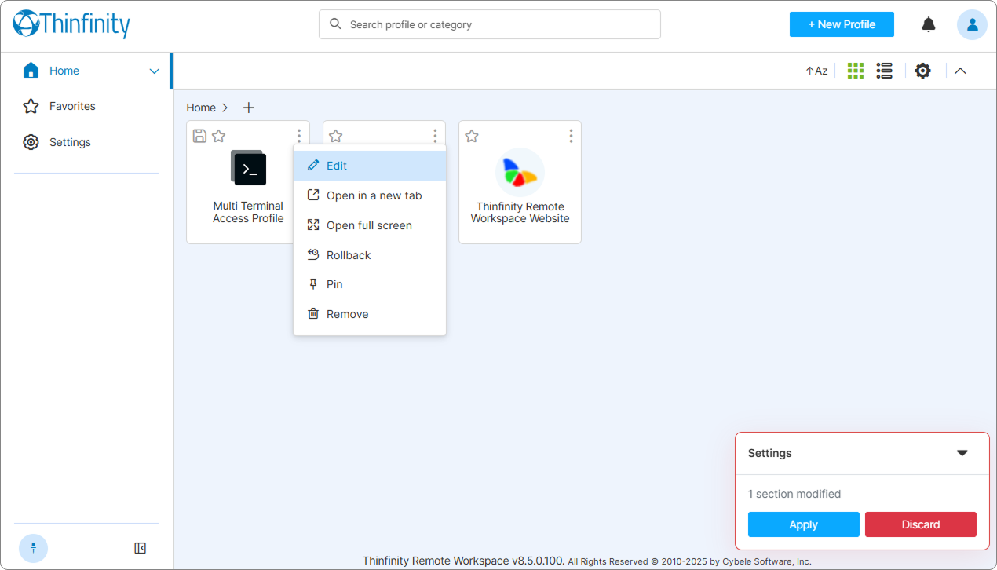Click the sidebar pin button
This screenshot has width=997, height=570.
(x=33, y=548)
